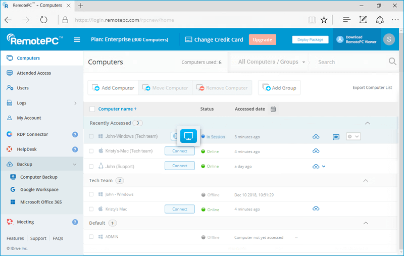Click the search magnifier icon

[392, 62]
